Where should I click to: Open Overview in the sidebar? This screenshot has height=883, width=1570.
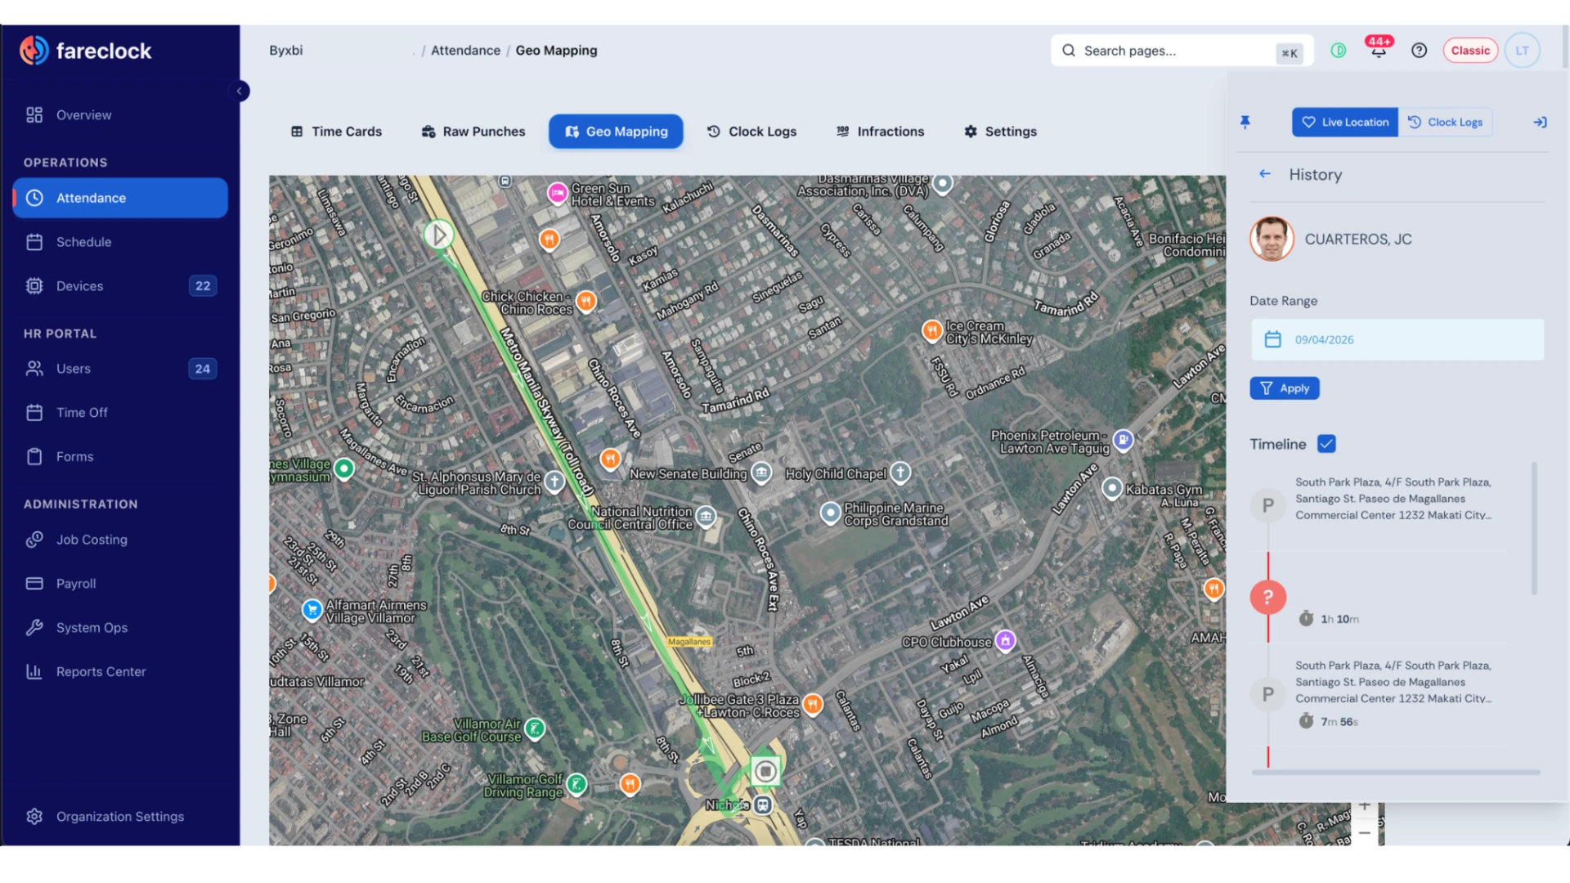coord(119,115)
